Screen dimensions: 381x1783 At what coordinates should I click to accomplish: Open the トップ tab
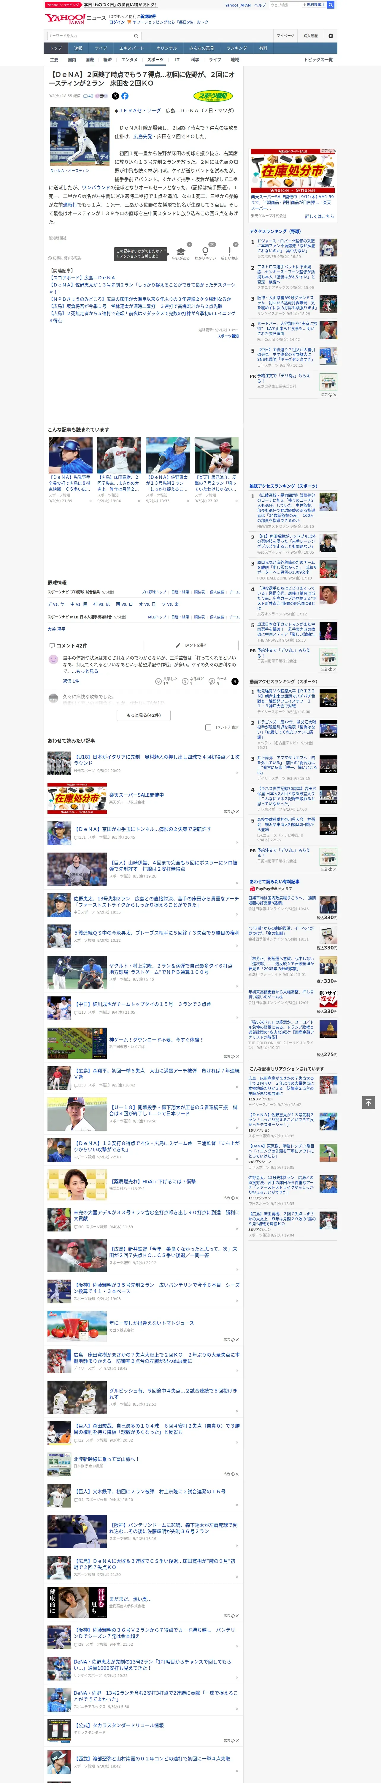tap(56, 48)
